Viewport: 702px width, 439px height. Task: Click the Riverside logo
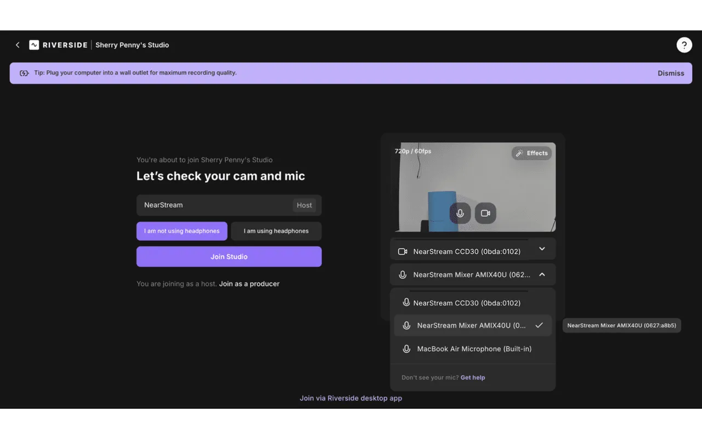point(58,45)
